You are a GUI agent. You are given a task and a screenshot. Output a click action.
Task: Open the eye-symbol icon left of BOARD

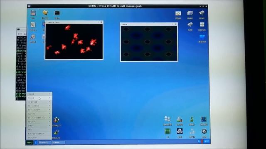point(178,13)
